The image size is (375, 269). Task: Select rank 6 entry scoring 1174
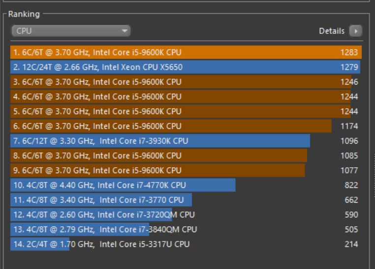coord(186,126)
